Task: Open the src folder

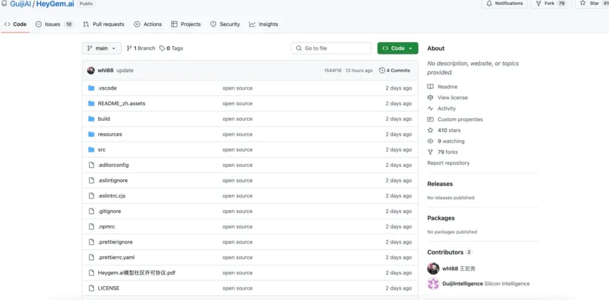Action: click(x=102, y=150)
